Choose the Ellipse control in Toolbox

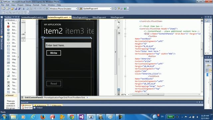[12, 43]
